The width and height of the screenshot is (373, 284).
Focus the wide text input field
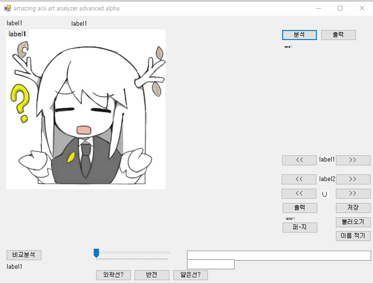[x=279, y=255]
